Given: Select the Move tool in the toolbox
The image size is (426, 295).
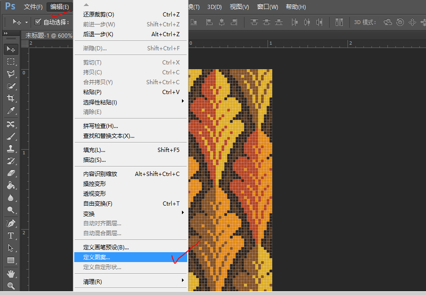Looking at the screenshot, I should point(11,49).
